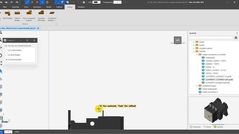The width and height of the screenshot is (239, 134).
Task: Select the (1) Create Busbar radio option
Action: tap(6, 50)
